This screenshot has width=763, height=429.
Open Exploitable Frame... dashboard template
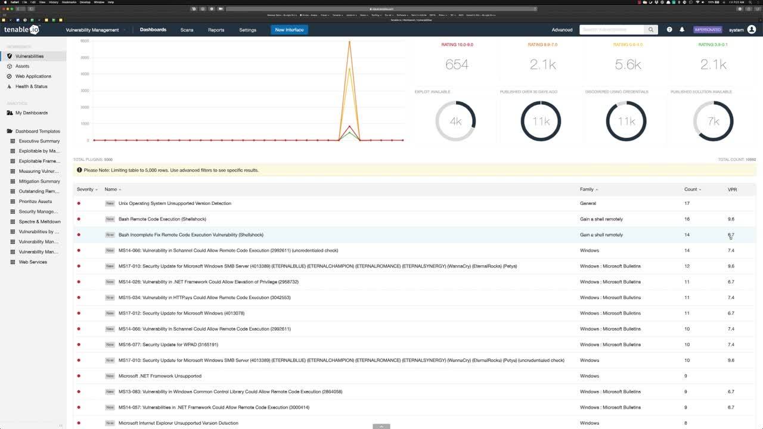coord(39,161)
